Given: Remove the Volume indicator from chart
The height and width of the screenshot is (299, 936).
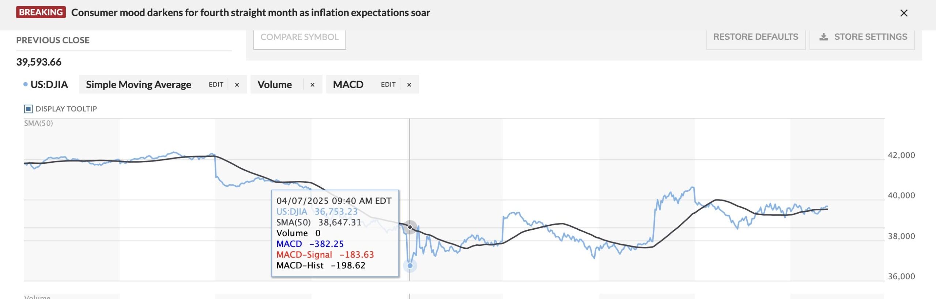Looking at the screenshot, I should point(312,85).
